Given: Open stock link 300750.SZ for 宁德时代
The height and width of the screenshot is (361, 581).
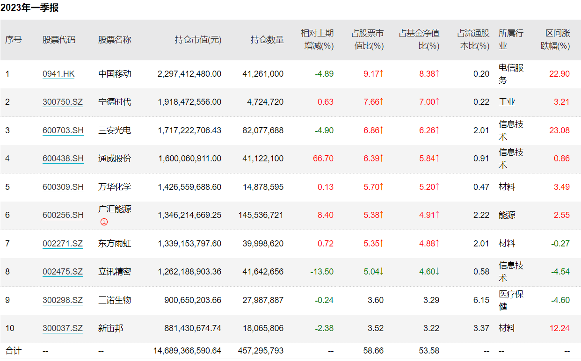Looking at the screenshot, I should coord(63,102).
